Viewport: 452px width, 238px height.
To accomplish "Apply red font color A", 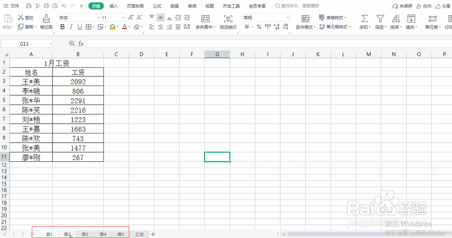I will pyautogui.click(x=125, y=27).
